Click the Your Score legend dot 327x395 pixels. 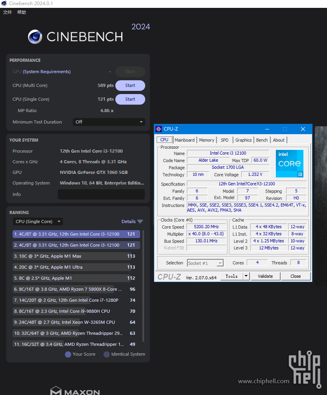[68, 354]
